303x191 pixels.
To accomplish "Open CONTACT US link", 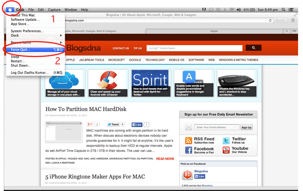I will [120, 48].
